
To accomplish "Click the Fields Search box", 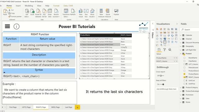I will click(x=190, y=30).
